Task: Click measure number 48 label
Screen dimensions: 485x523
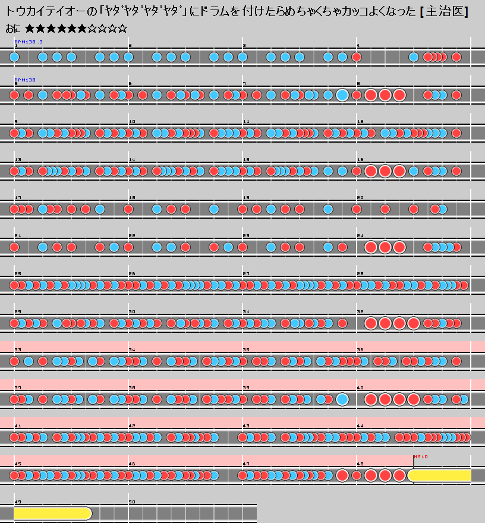Action: [360, 464]
